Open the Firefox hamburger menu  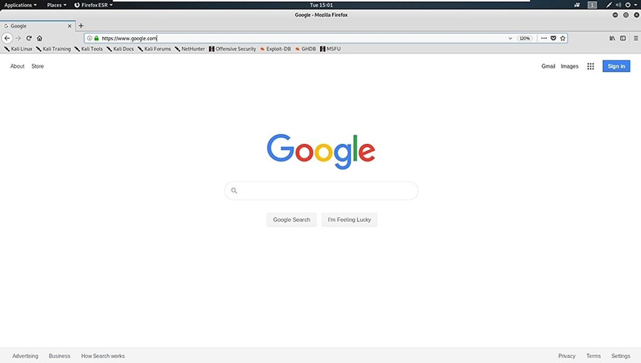pos(636,38)
